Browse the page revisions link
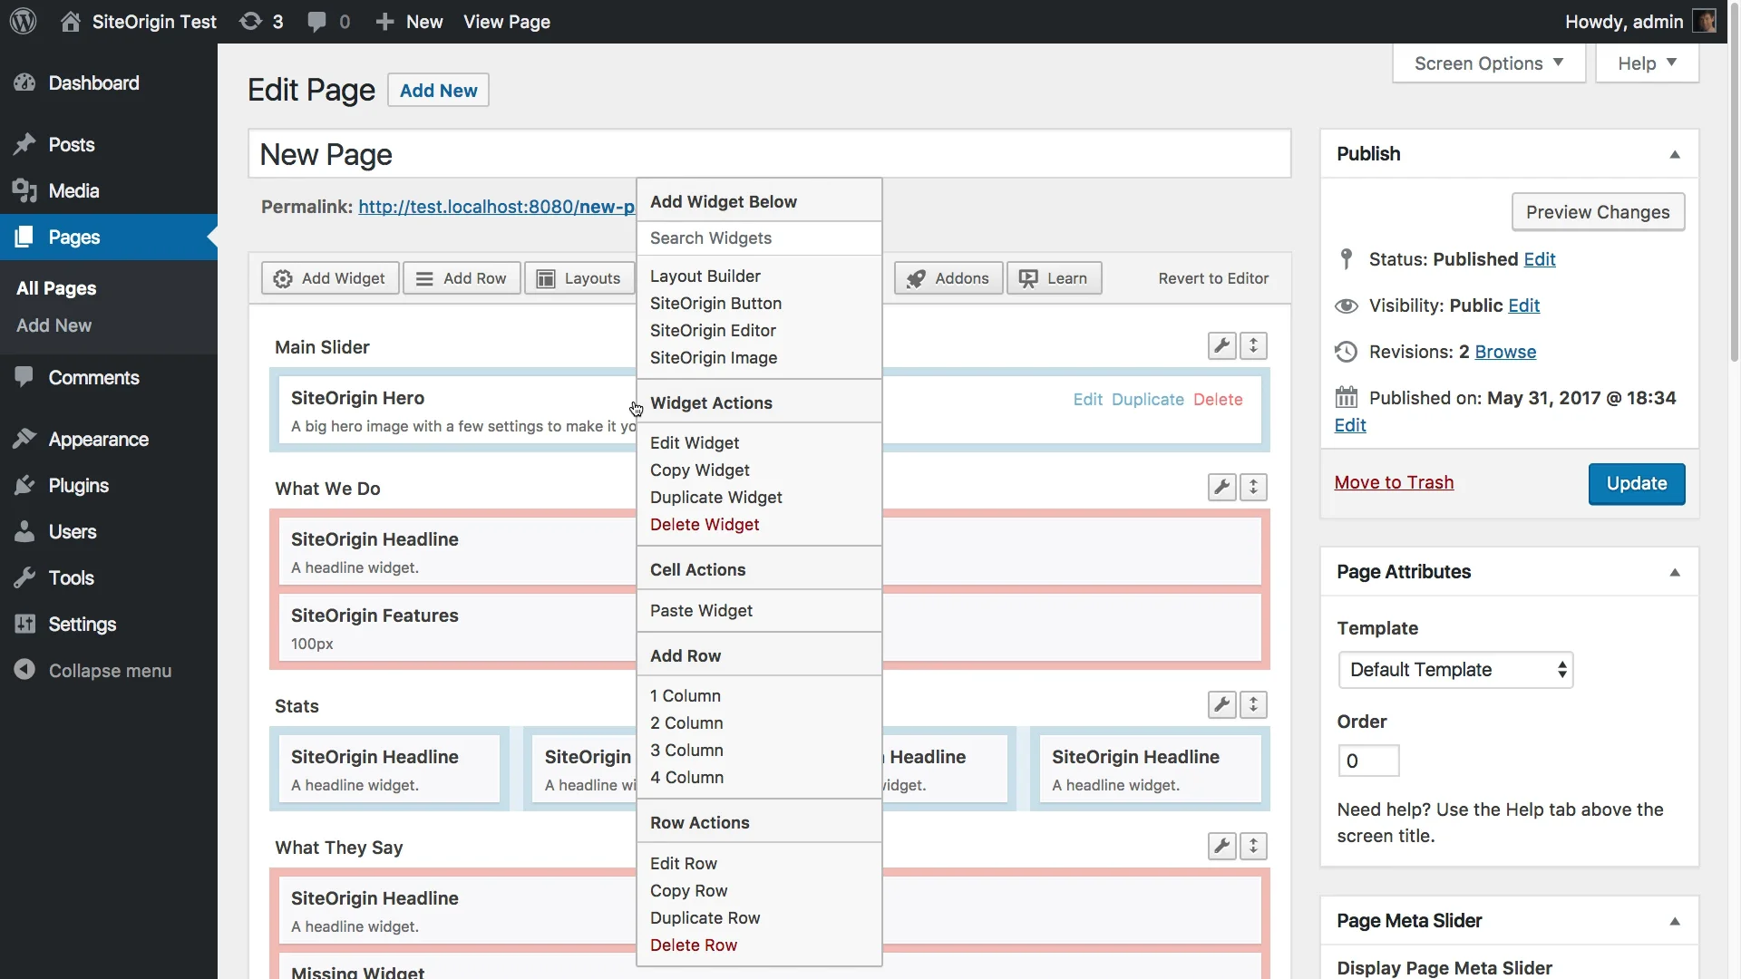The image size is (1741, 979). (1505, 352)
